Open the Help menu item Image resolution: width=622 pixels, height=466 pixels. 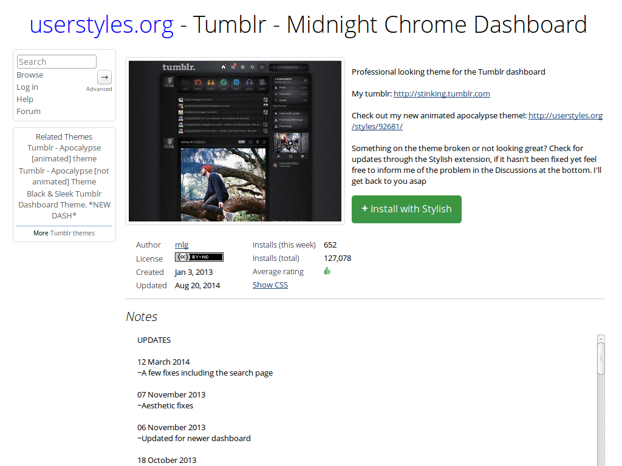click(25, 99)
